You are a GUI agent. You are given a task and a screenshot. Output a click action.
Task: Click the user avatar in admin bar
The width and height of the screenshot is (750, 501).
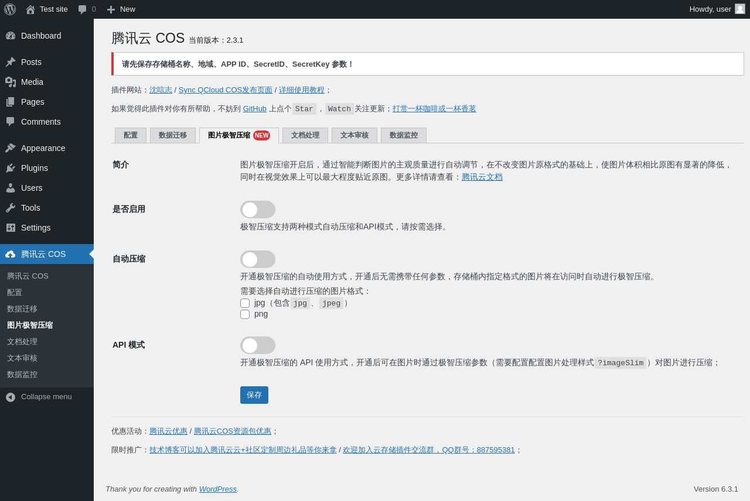coord(740,9)
